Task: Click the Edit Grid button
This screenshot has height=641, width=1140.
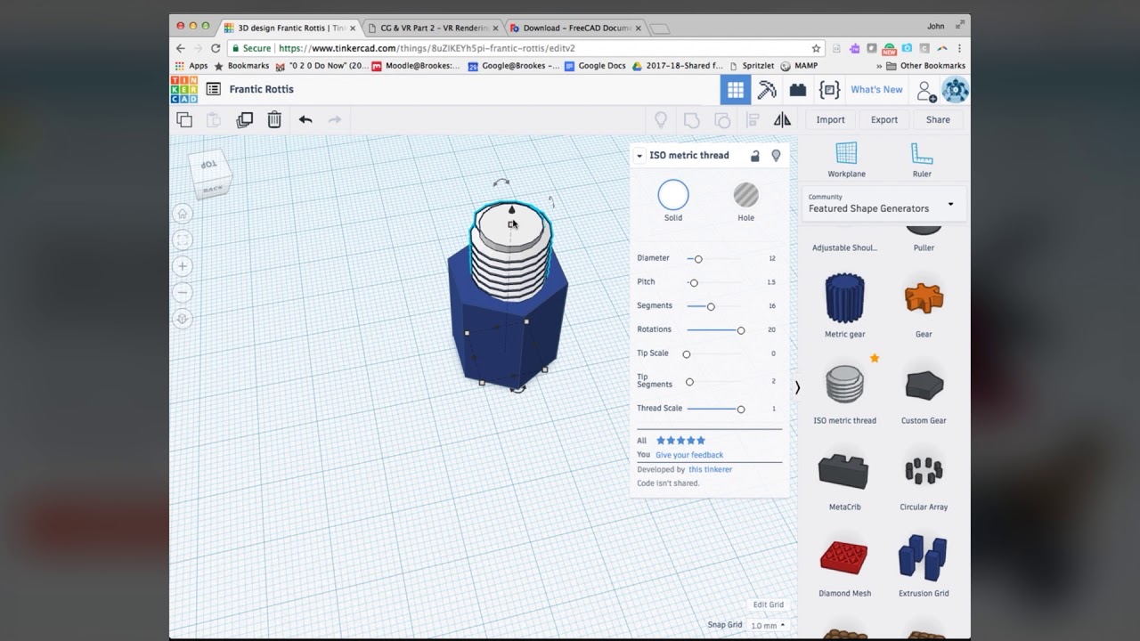Action: click(x=769, y=604)
